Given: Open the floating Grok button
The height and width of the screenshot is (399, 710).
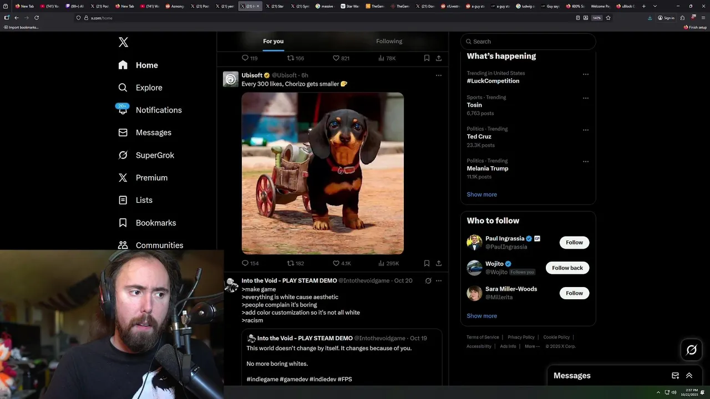Looking at the screenshot, I should [692, 350].
